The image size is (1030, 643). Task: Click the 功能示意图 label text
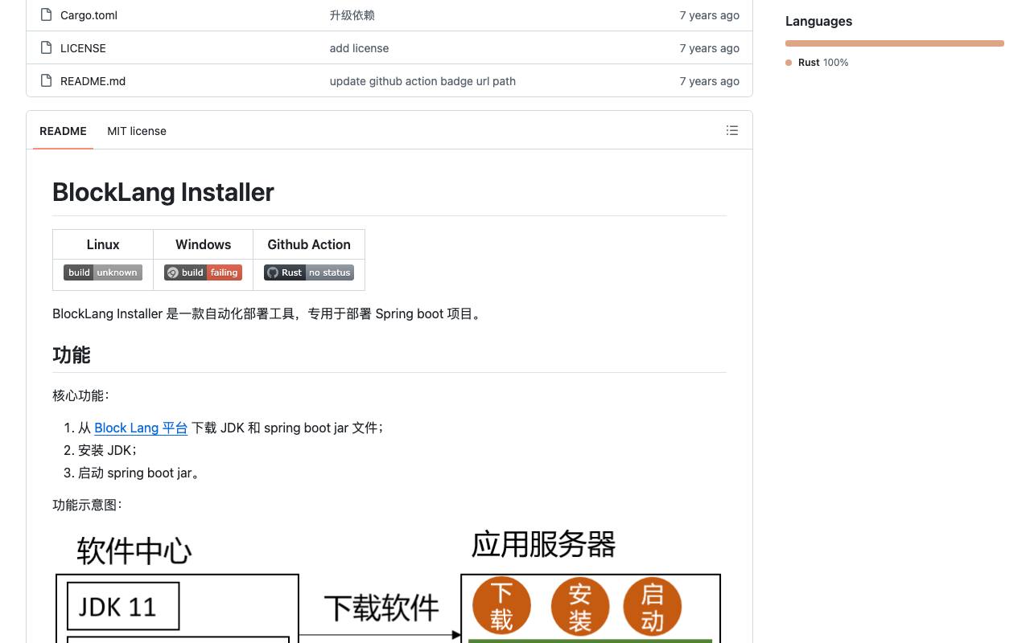tap(87, 505)
